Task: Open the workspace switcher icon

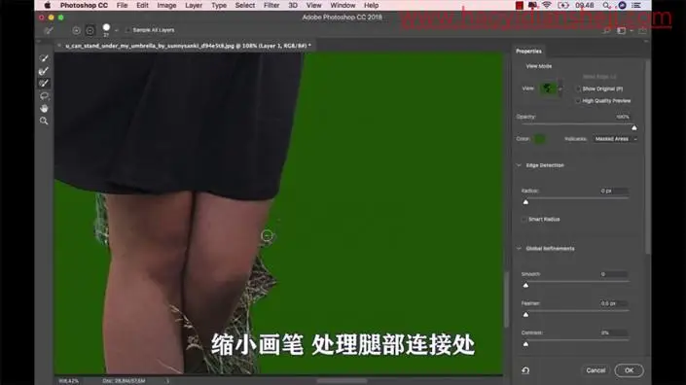Action: click(x=621, y=30)
